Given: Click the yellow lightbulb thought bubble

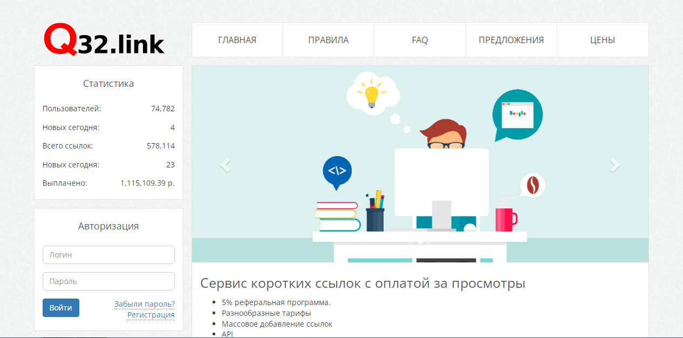Looking at the screenshot, I should click(x=372, y=93).
